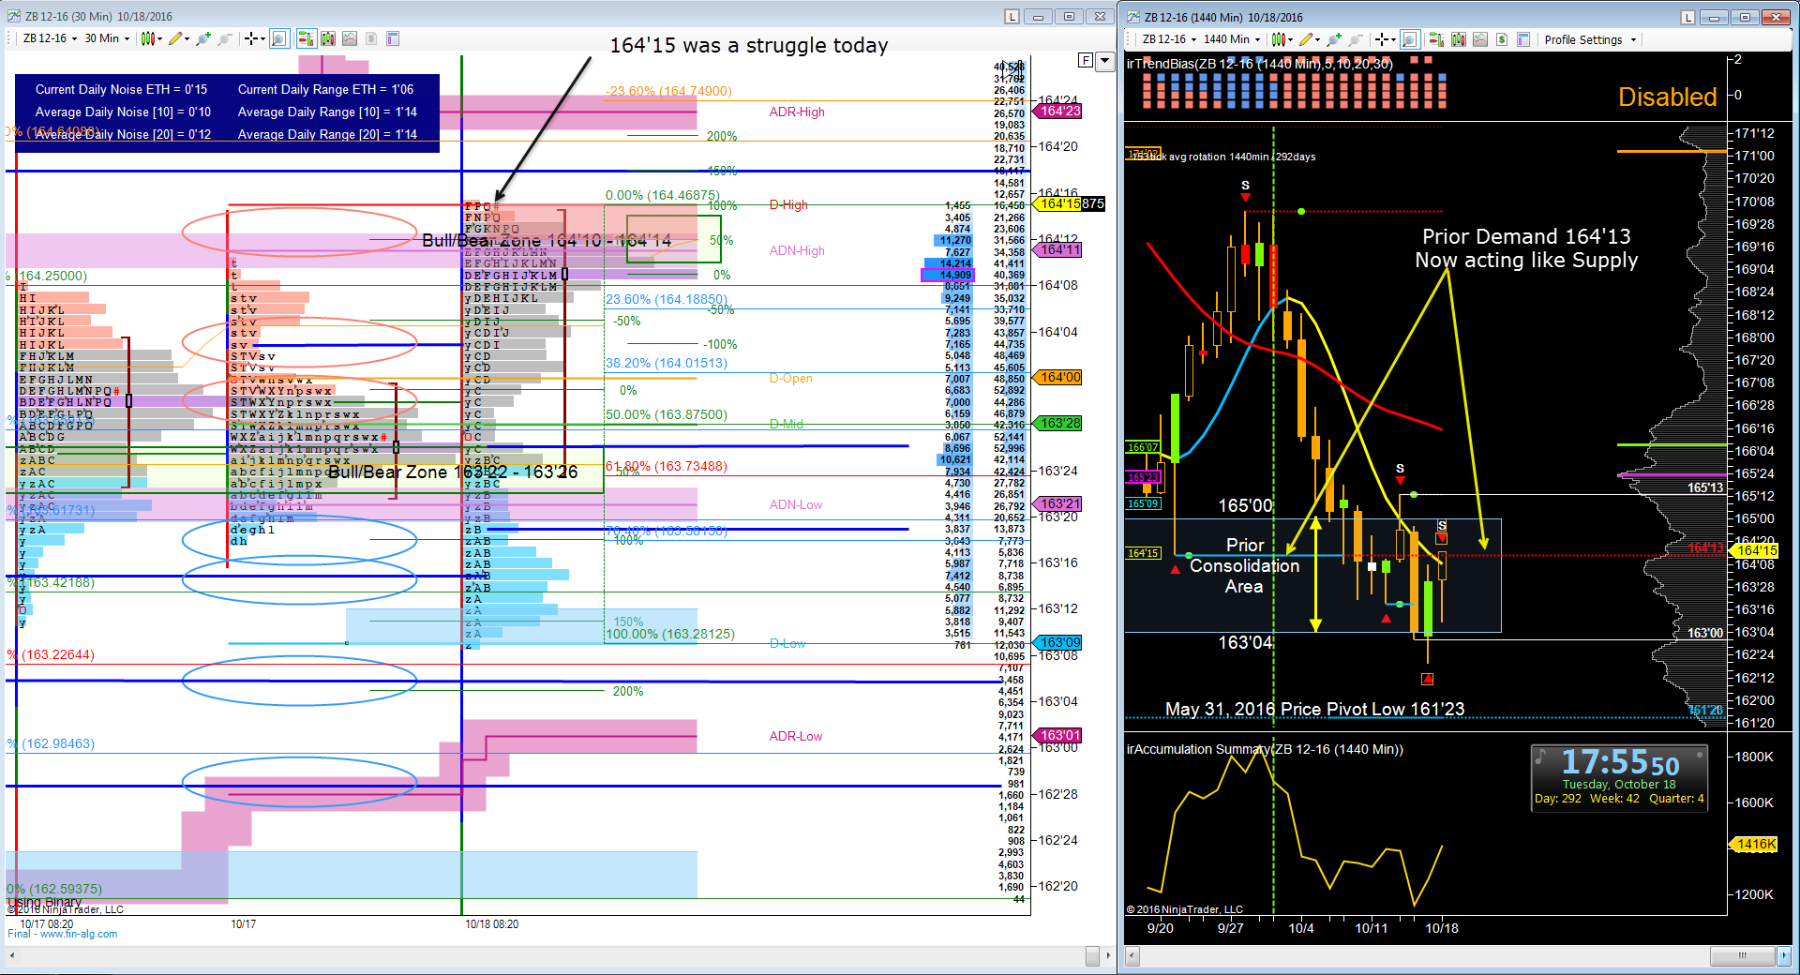Click the scroll-left arrow in 30 Min window
Viewport: 1800px width, 975px height.
click(12, 956)
